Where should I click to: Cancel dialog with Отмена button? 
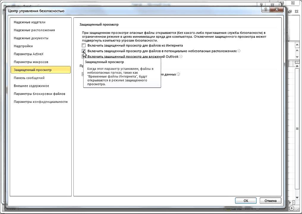click(270, 201)
